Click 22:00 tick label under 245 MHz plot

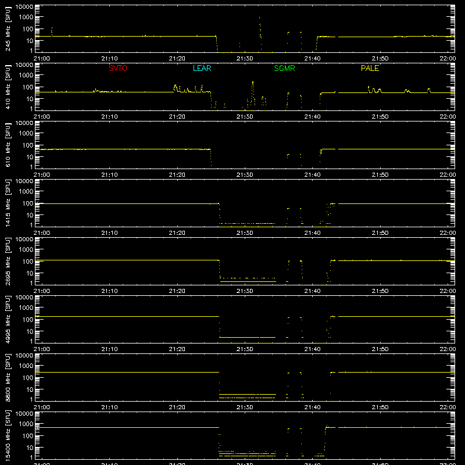[x=448, y=59]
